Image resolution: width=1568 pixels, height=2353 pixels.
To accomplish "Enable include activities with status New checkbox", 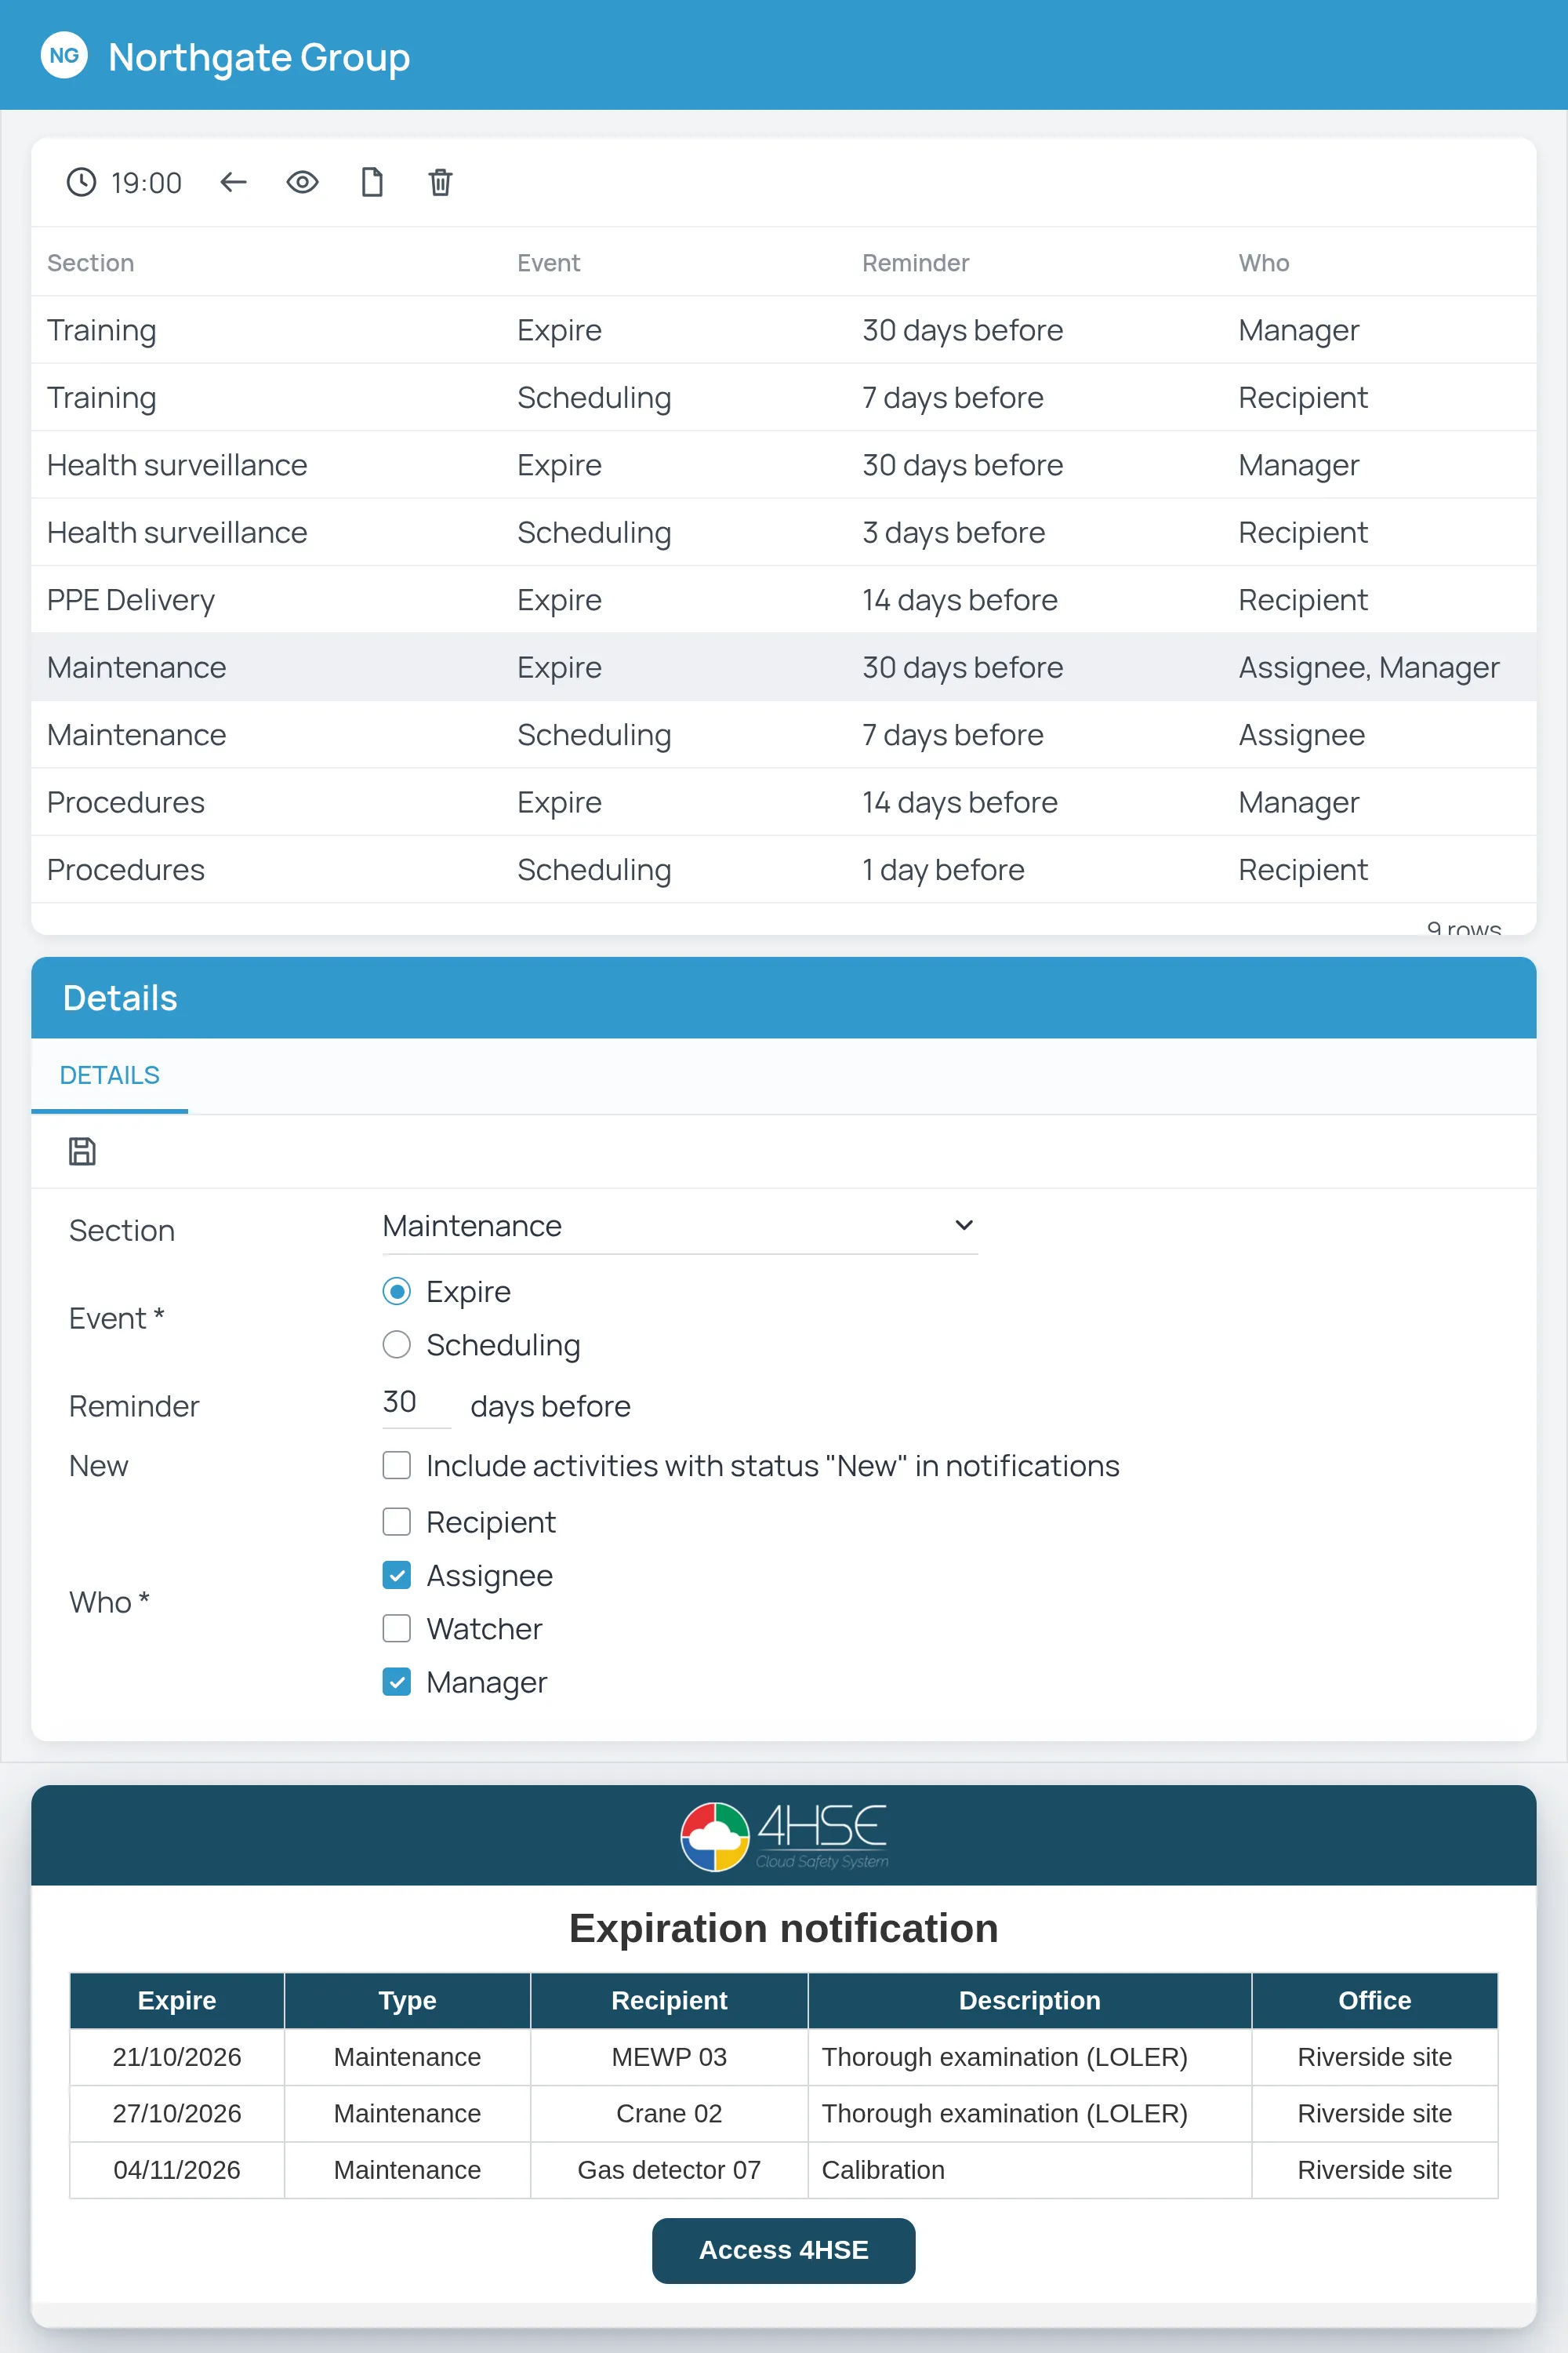I will pos(397,1466).
